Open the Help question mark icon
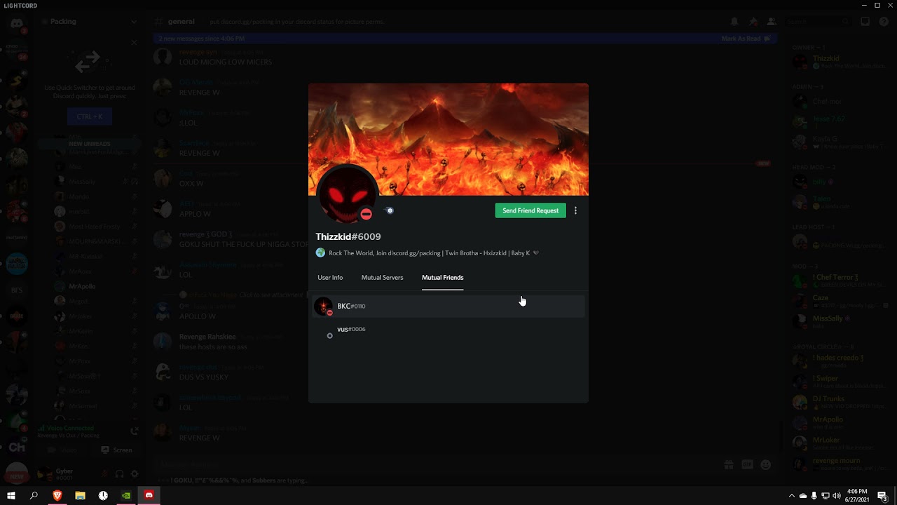This screenshot has width=897, height=505. [883, 22]
